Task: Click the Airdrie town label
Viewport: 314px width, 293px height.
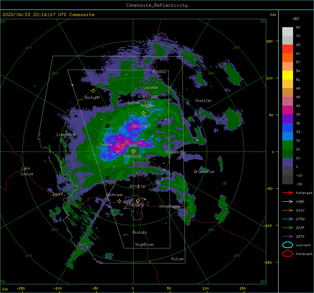Action: click(137, 186)
